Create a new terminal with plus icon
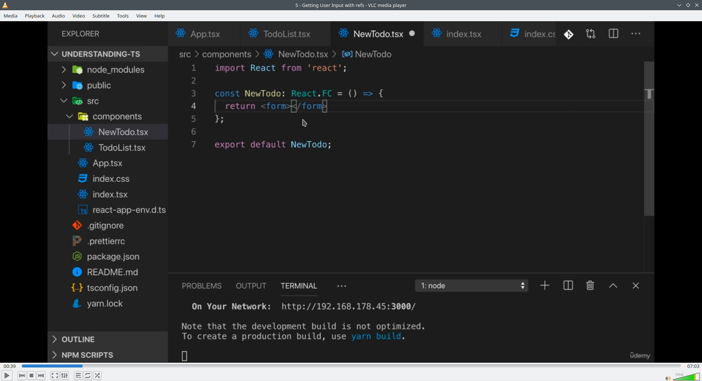Screen dimensions: 702x381 (x=545, y=286)
